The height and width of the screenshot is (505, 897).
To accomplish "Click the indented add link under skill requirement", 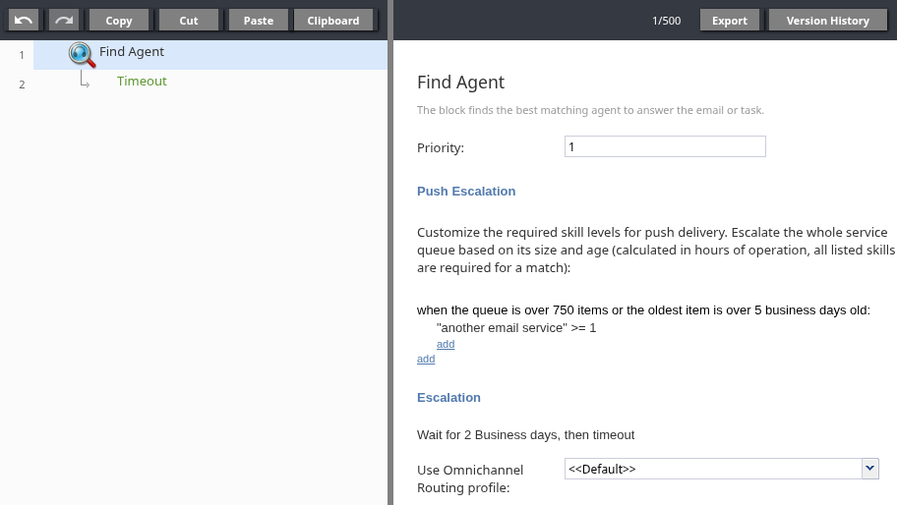I will click(x=446, y=344).
